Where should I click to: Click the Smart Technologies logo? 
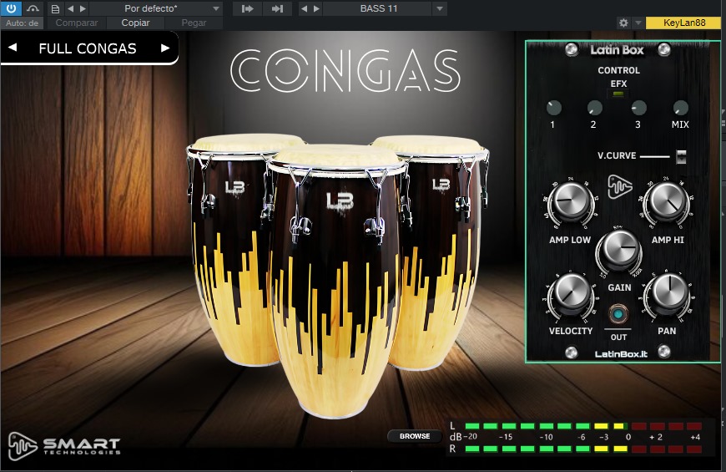[x=64, y=446]
